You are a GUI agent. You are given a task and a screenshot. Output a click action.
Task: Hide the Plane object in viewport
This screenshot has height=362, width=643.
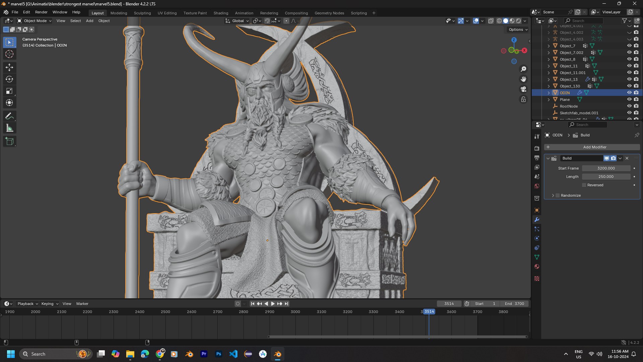[x=629, y=99]
